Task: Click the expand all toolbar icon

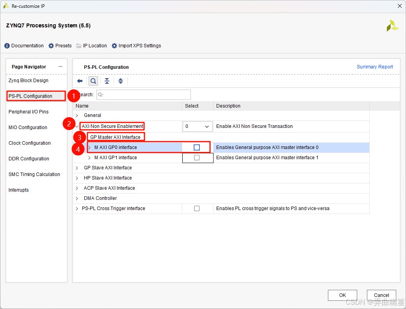Action: pos(121,81)
